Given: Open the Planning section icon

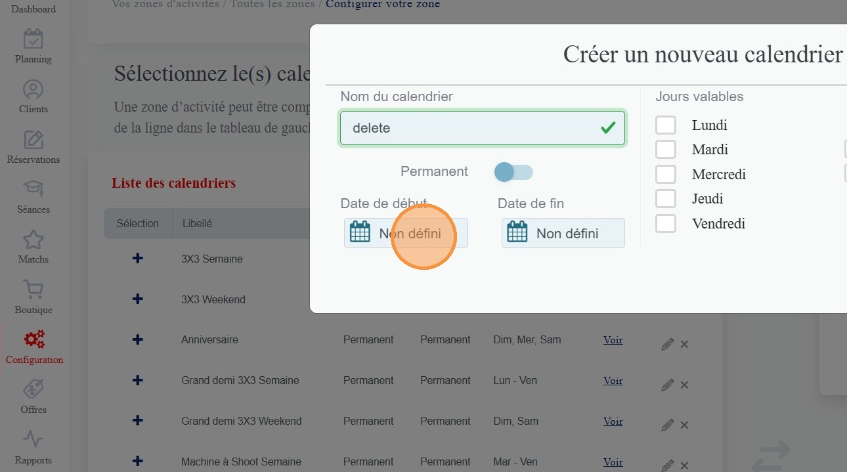Looking at the screenshot, I should [x=33, y=39].
